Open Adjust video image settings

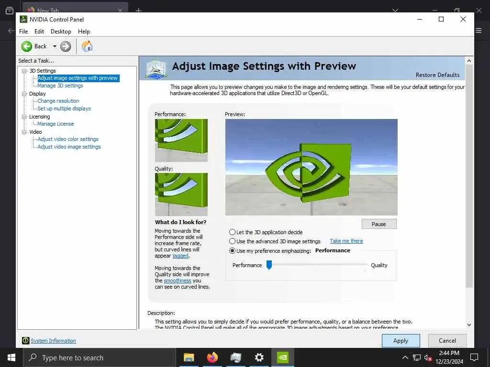point(69,147)
